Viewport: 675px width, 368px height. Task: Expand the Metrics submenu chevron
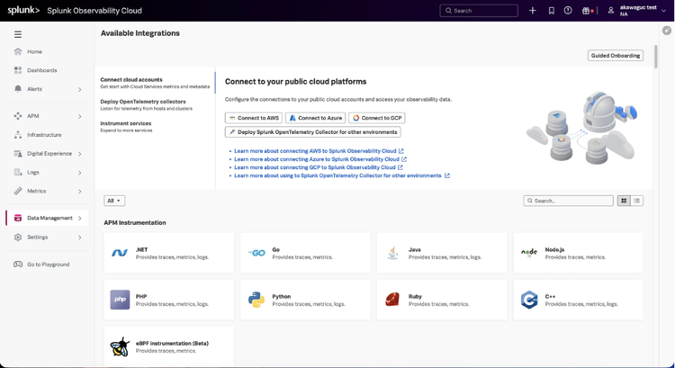(x=79, y=191)
